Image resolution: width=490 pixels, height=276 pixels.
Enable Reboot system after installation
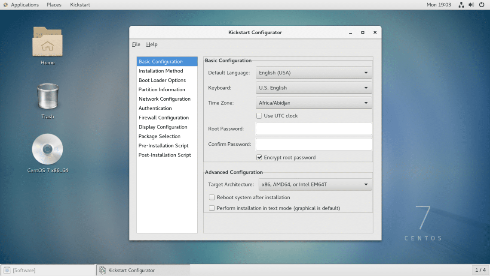point(212,198)
